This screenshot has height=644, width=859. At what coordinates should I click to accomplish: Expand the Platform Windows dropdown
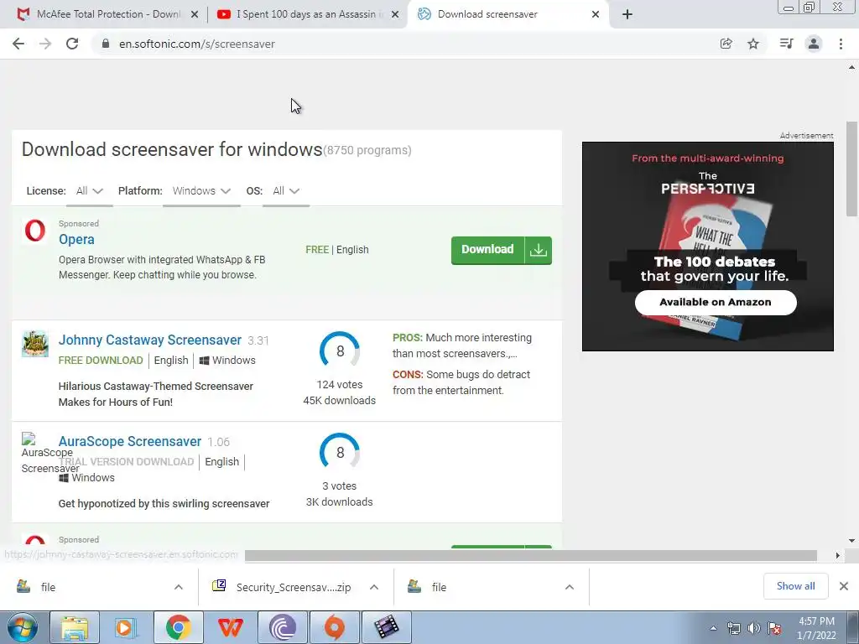coord(201,191)
